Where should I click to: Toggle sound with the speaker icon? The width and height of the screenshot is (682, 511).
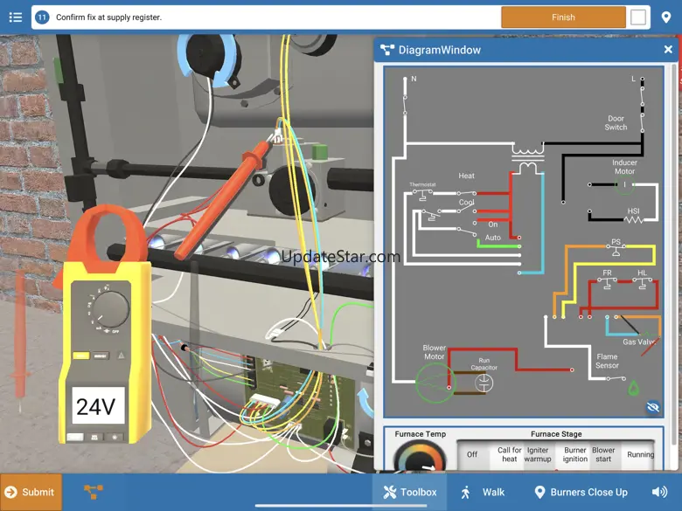659,492
